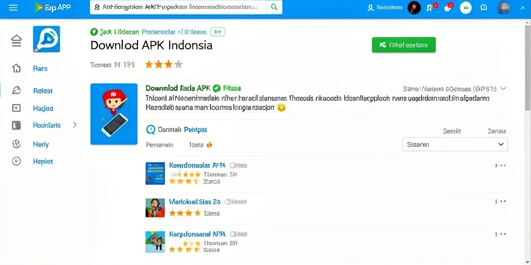Viewport: 531px width, 265px height.
Task: Open the tag icon with red badge
Action: click(449, 7)
